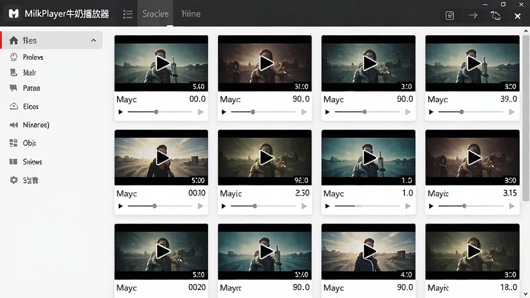
Task: Open the video thumbnail with duration 4:10
Action: pyautogui.click(x=369, y=252)
